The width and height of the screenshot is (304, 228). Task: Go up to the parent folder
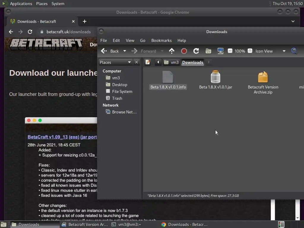[172, 51]
